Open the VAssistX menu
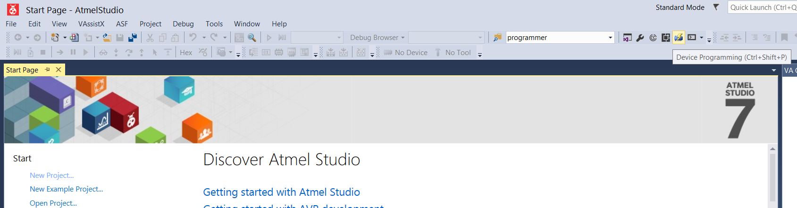The width and height of the screenshot is (797, 208). click(x=91, y=24)
